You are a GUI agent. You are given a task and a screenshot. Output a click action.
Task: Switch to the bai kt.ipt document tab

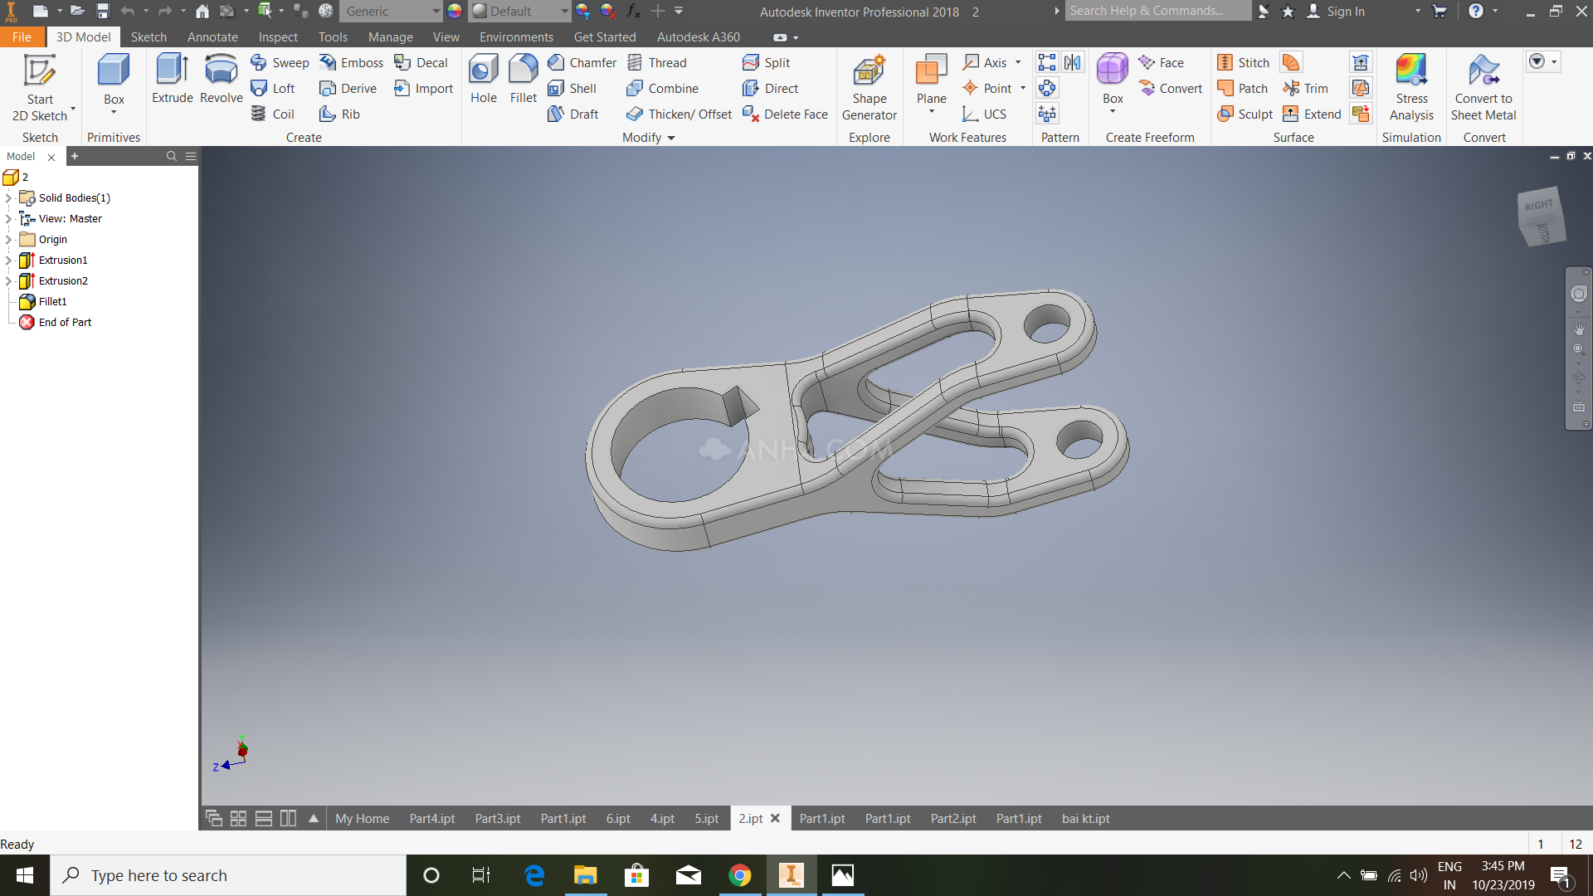[1086, 819]
